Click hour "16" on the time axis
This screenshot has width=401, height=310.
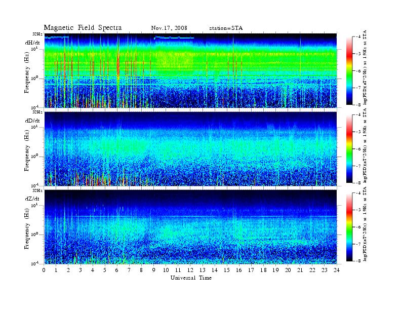point(239,270)
